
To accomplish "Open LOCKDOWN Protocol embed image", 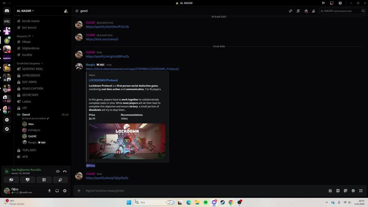I will click(127, 141).
